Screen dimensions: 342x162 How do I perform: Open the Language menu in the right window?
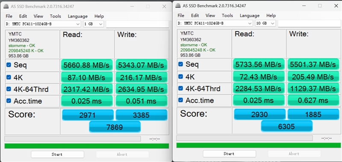250,15
